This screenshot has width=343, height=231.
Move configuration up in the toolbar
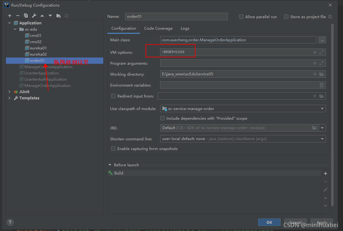[x=42, y=16]
